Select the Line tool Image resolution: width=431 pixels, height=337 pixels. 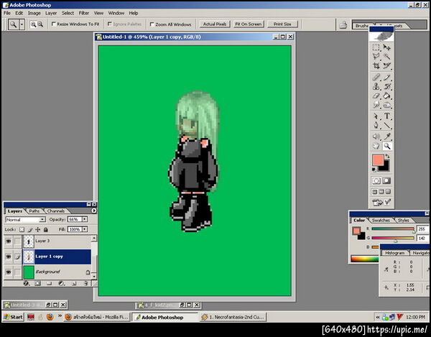coord(386,125)
